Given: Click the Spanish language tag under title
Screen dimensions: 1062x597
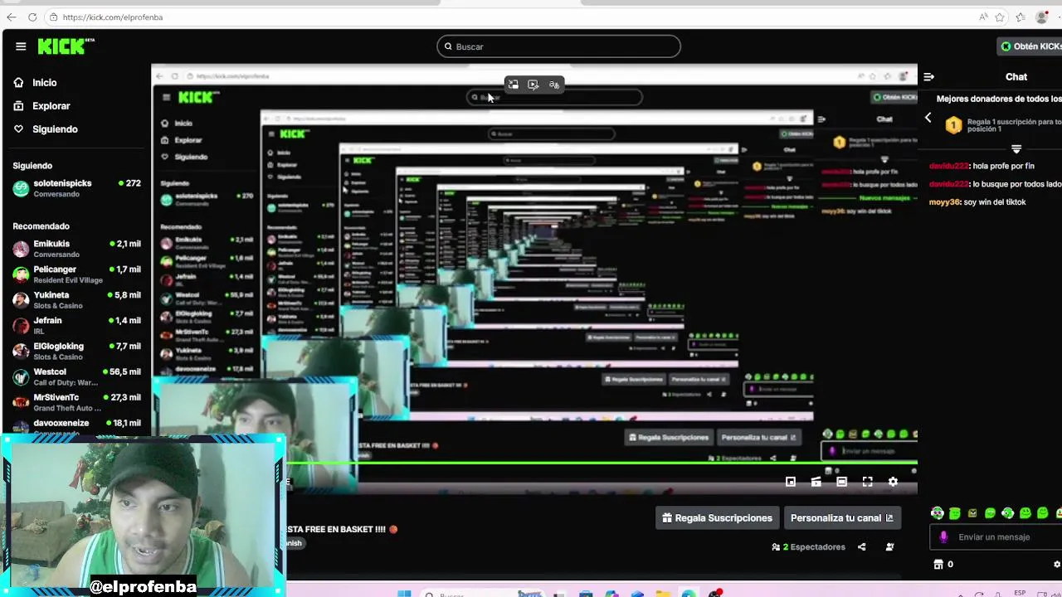Looking at the screenshot, I should [295, 543].
